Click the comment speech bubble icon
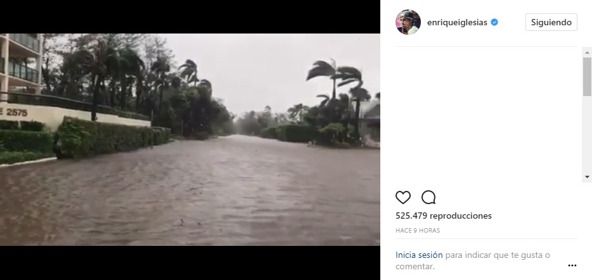The image size is (592, 280). [428, 197]
